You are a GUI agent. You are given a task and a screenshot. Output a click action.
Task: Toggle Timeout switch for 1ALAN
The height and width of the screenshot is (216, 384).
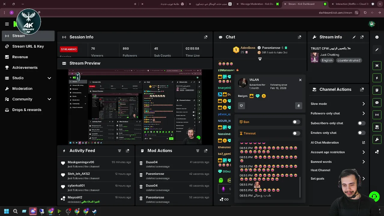pos(296,133)
